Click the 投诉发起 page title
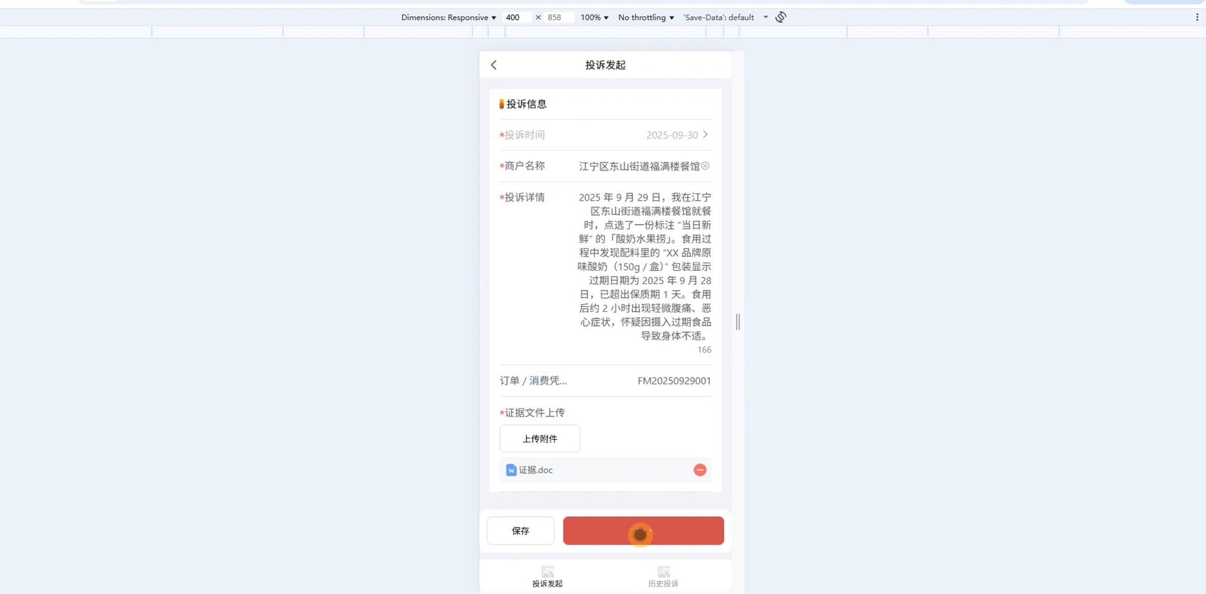This screenshot has height=594, width=1206. tap(606, 65)
